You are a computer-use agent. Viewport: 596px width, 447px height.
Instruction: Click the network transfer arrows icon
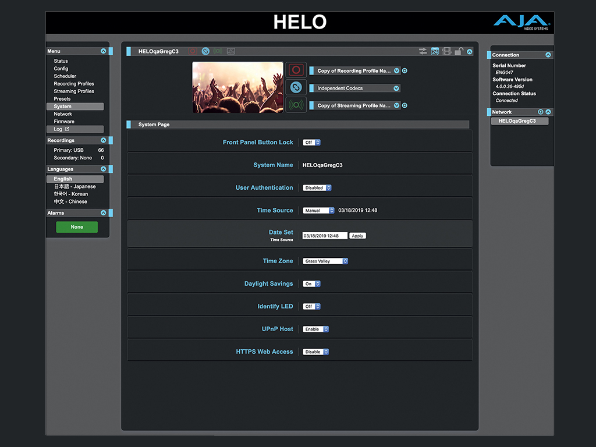point(423,51)
